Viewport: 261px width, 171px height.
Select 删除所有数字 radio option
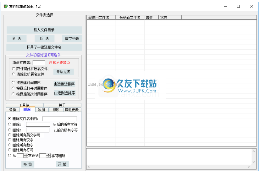point(21,145)
